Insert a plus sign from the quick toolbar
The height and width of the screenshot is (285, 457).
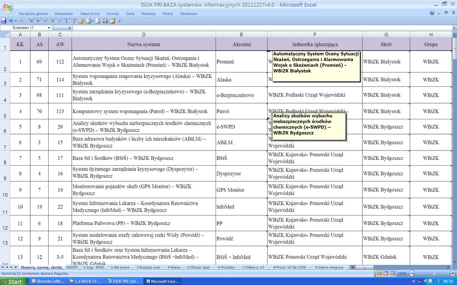click(38, 20)
